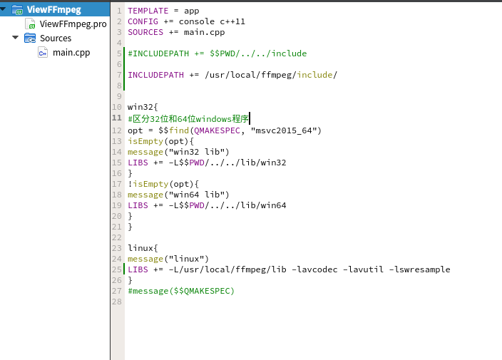Click line number 28 in gutter

coord(117,302)
